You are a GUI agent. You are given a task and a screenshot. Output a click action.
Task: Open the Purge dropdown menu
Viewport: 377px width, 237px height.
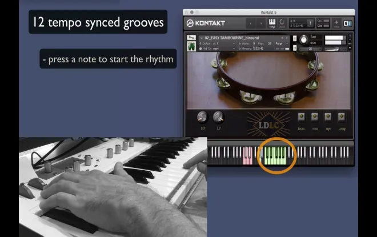pos(282,43)
